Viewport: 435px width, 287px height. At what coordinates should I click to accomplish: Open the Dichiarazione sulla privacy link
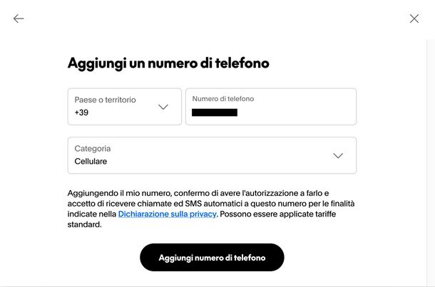coord(167,214)
